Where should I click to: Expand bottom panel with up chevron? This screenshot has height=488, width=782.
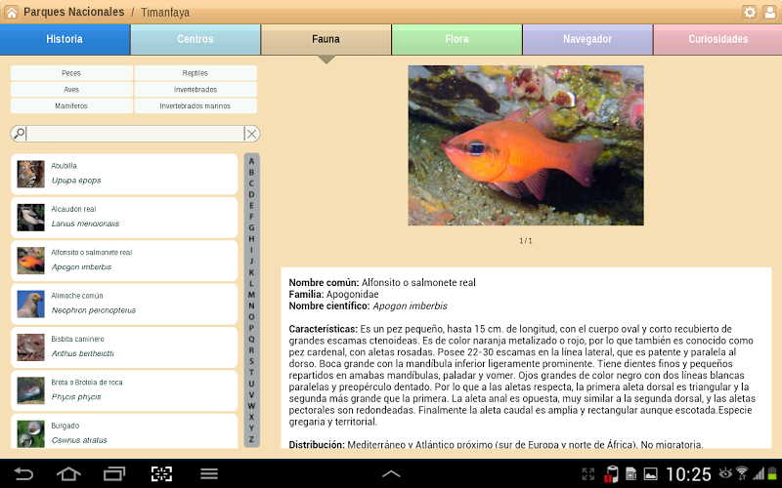(391, 473)
